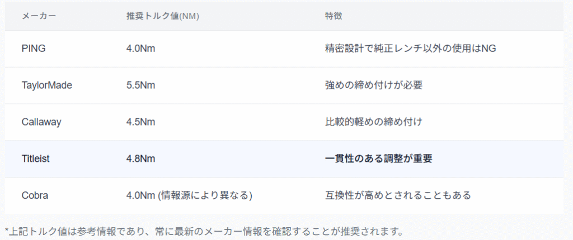This screenshot has height=240, width=573.
Task: Click the highlighted Titleist cell
Action: tap(36, 159)
